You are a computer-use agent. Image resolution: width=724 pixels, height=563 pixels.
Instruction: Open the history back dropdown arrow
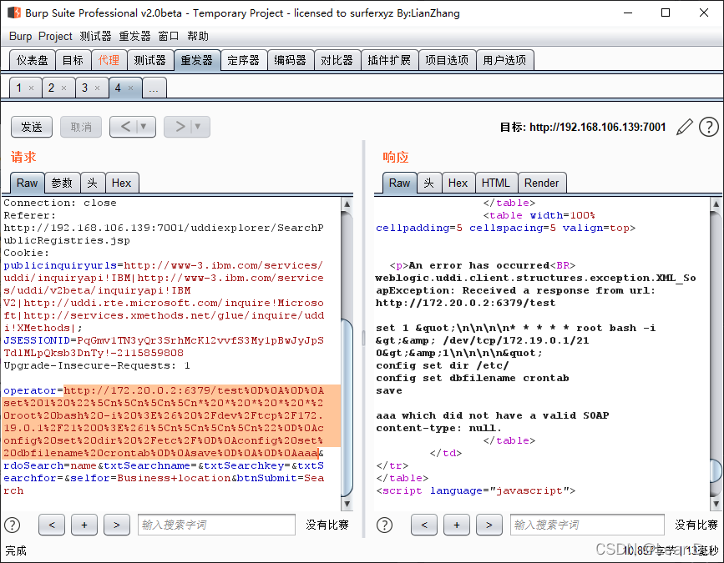click(x=144, y=126)
